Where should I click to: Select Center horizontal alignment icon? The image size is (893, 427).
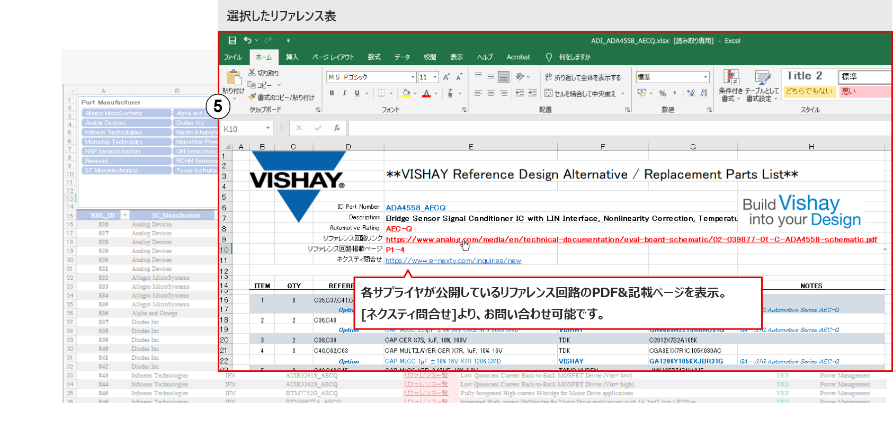(x=491, y=93)
